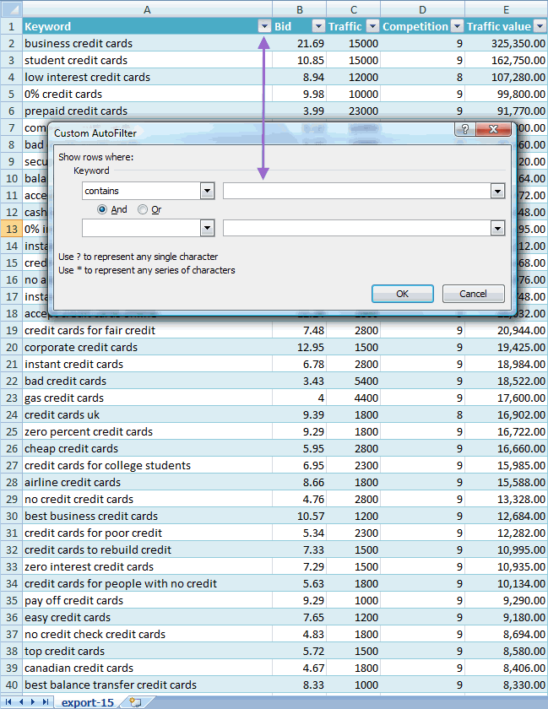Go to first sheet navigation arrow
548x709 pixels.
click(8, 701)
